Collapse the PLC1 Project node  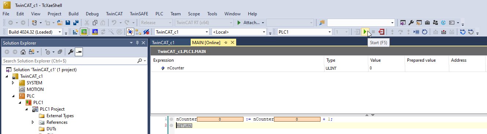pyautogui.click(x=26, y=109)
